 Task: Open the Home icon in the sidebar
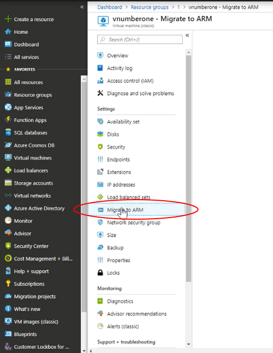(x=8, y=32)
